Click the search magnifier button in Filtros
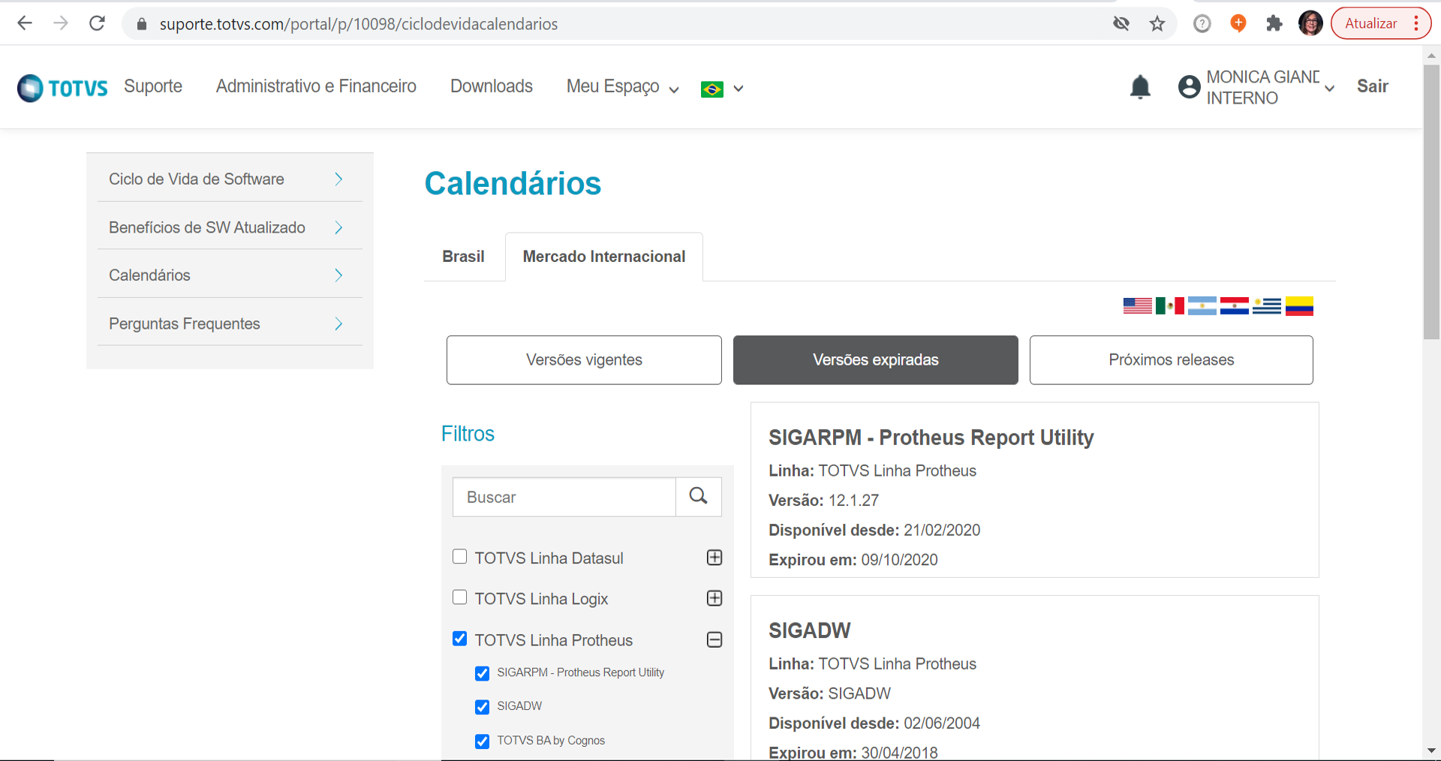Image resolution: width=1441 pixels, height=761 pixels. coord(699,497)
